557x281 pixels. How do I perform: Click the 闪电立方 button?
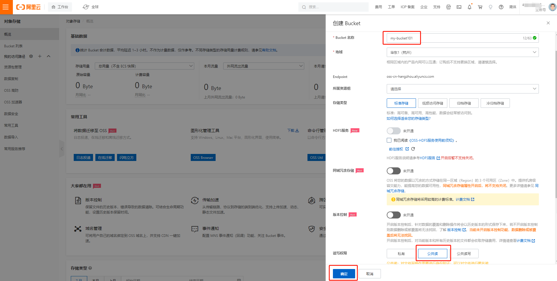127,157
